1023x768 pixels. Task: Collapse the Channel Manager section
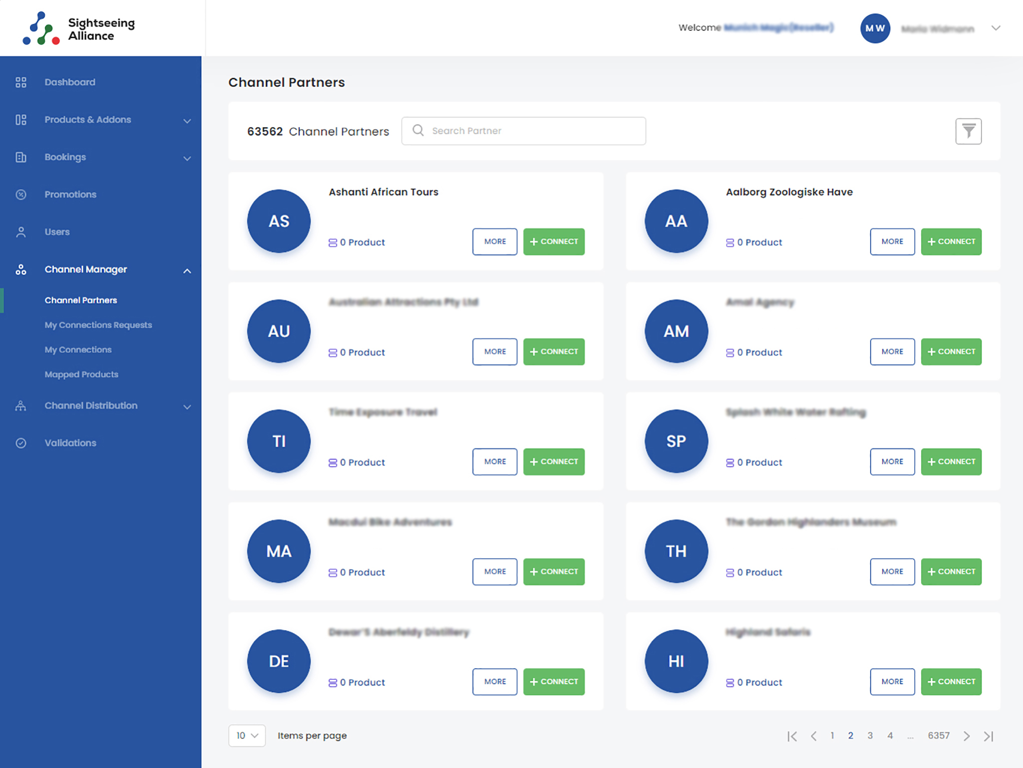coord(187,271)
